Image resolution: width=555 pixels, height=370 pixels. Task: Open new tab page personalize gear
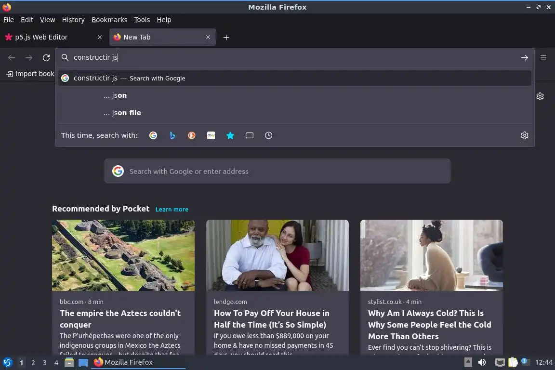(x=540, y=96)
